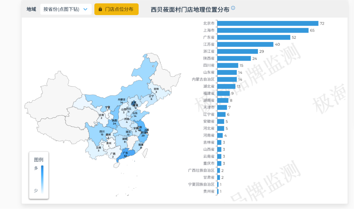
Task: Click the 福建省 bar showing 9
Action: click(x=224, y=94)
